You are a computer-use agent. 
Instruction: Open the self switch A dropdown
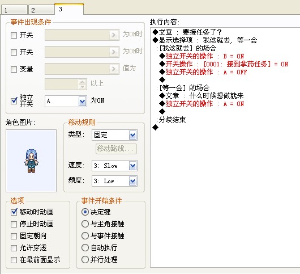pyautogui.click(x=82, y=101)
